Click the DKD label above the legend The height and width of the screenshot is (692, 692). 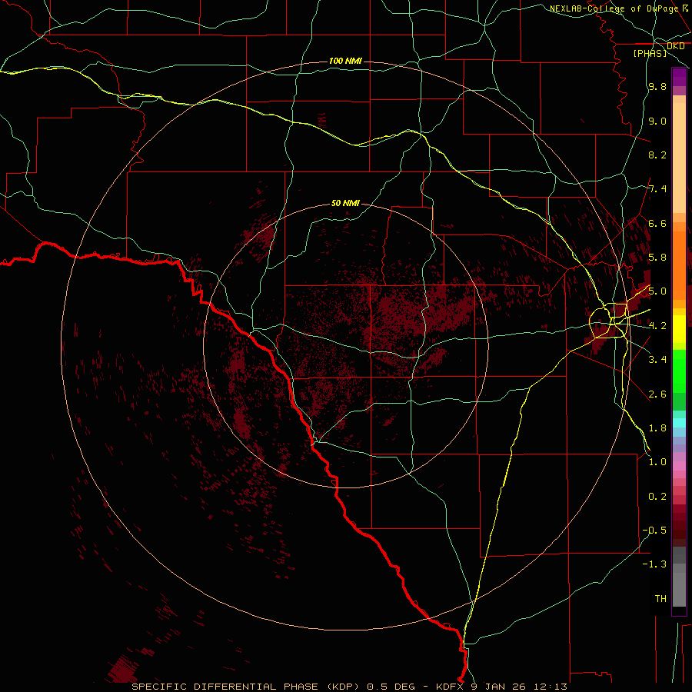pyautogui.click(x=675, y=46)
